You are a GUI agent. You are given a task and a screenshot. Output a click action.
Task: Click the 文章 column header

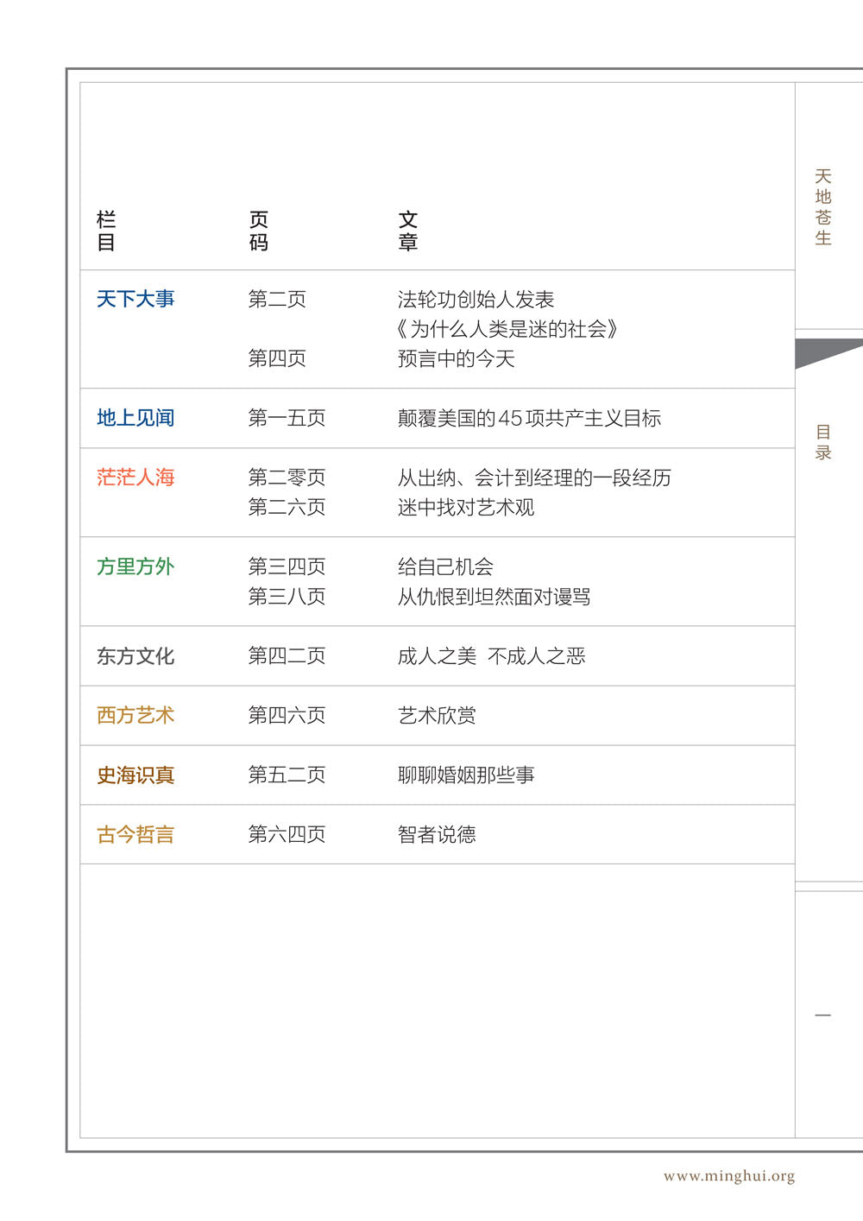click(x=408, y=231)
